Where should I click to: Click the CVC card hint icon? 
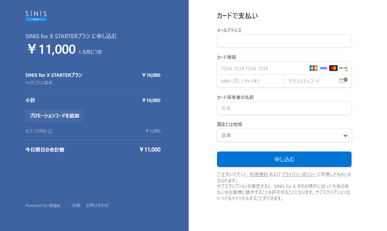[343, 80]
